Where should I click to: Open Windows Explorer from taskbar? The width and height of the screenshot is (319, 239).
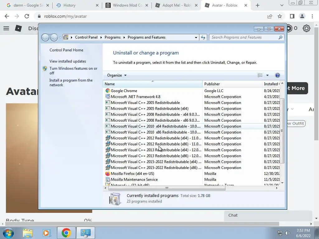[x=28, y=233]
